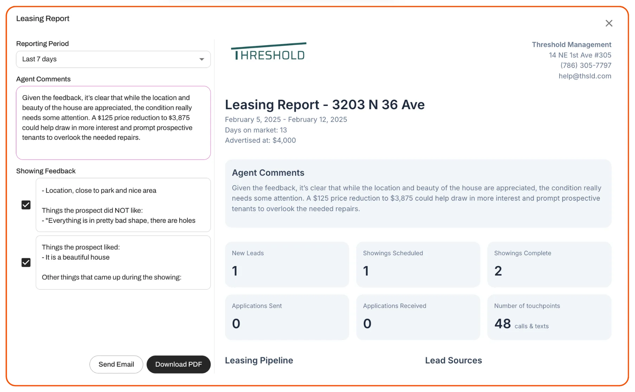Uncheck the first showing feedback checkbox
The height and width of the screenshot is (392, 635).
point(26,205)
